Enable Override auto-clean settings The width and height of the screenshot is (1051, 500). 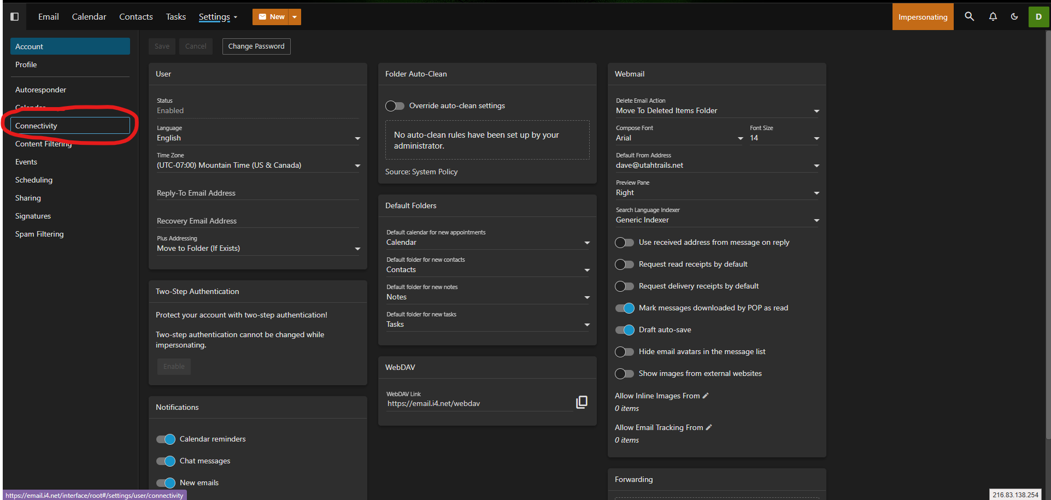[x=395, y=106]
